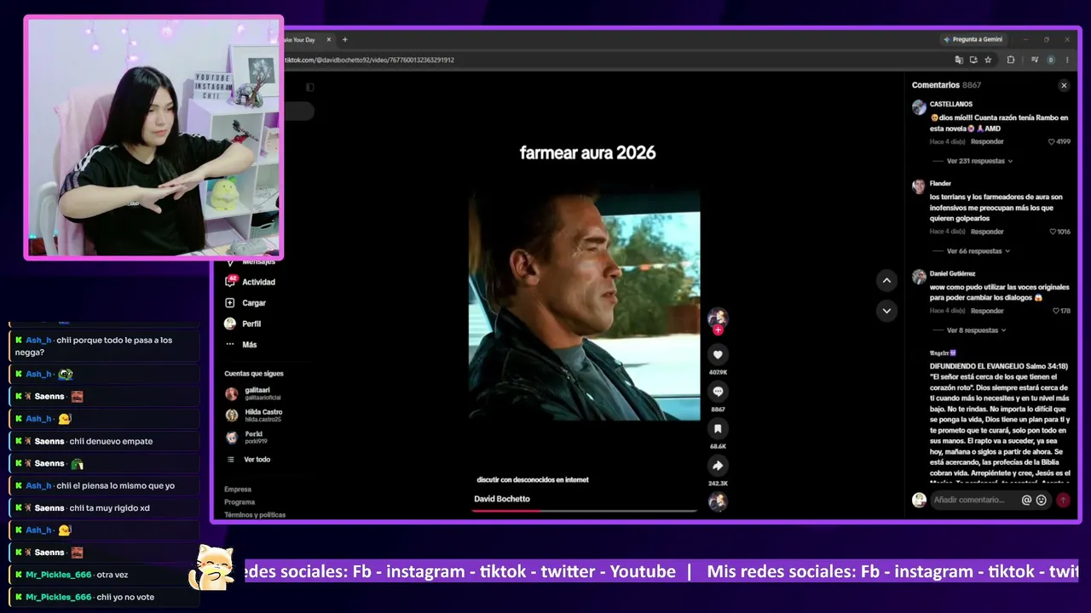This screenshot has height=613, width=1091.
Task: Click the Cuentas que sigues heading
Action: (254, 374)
